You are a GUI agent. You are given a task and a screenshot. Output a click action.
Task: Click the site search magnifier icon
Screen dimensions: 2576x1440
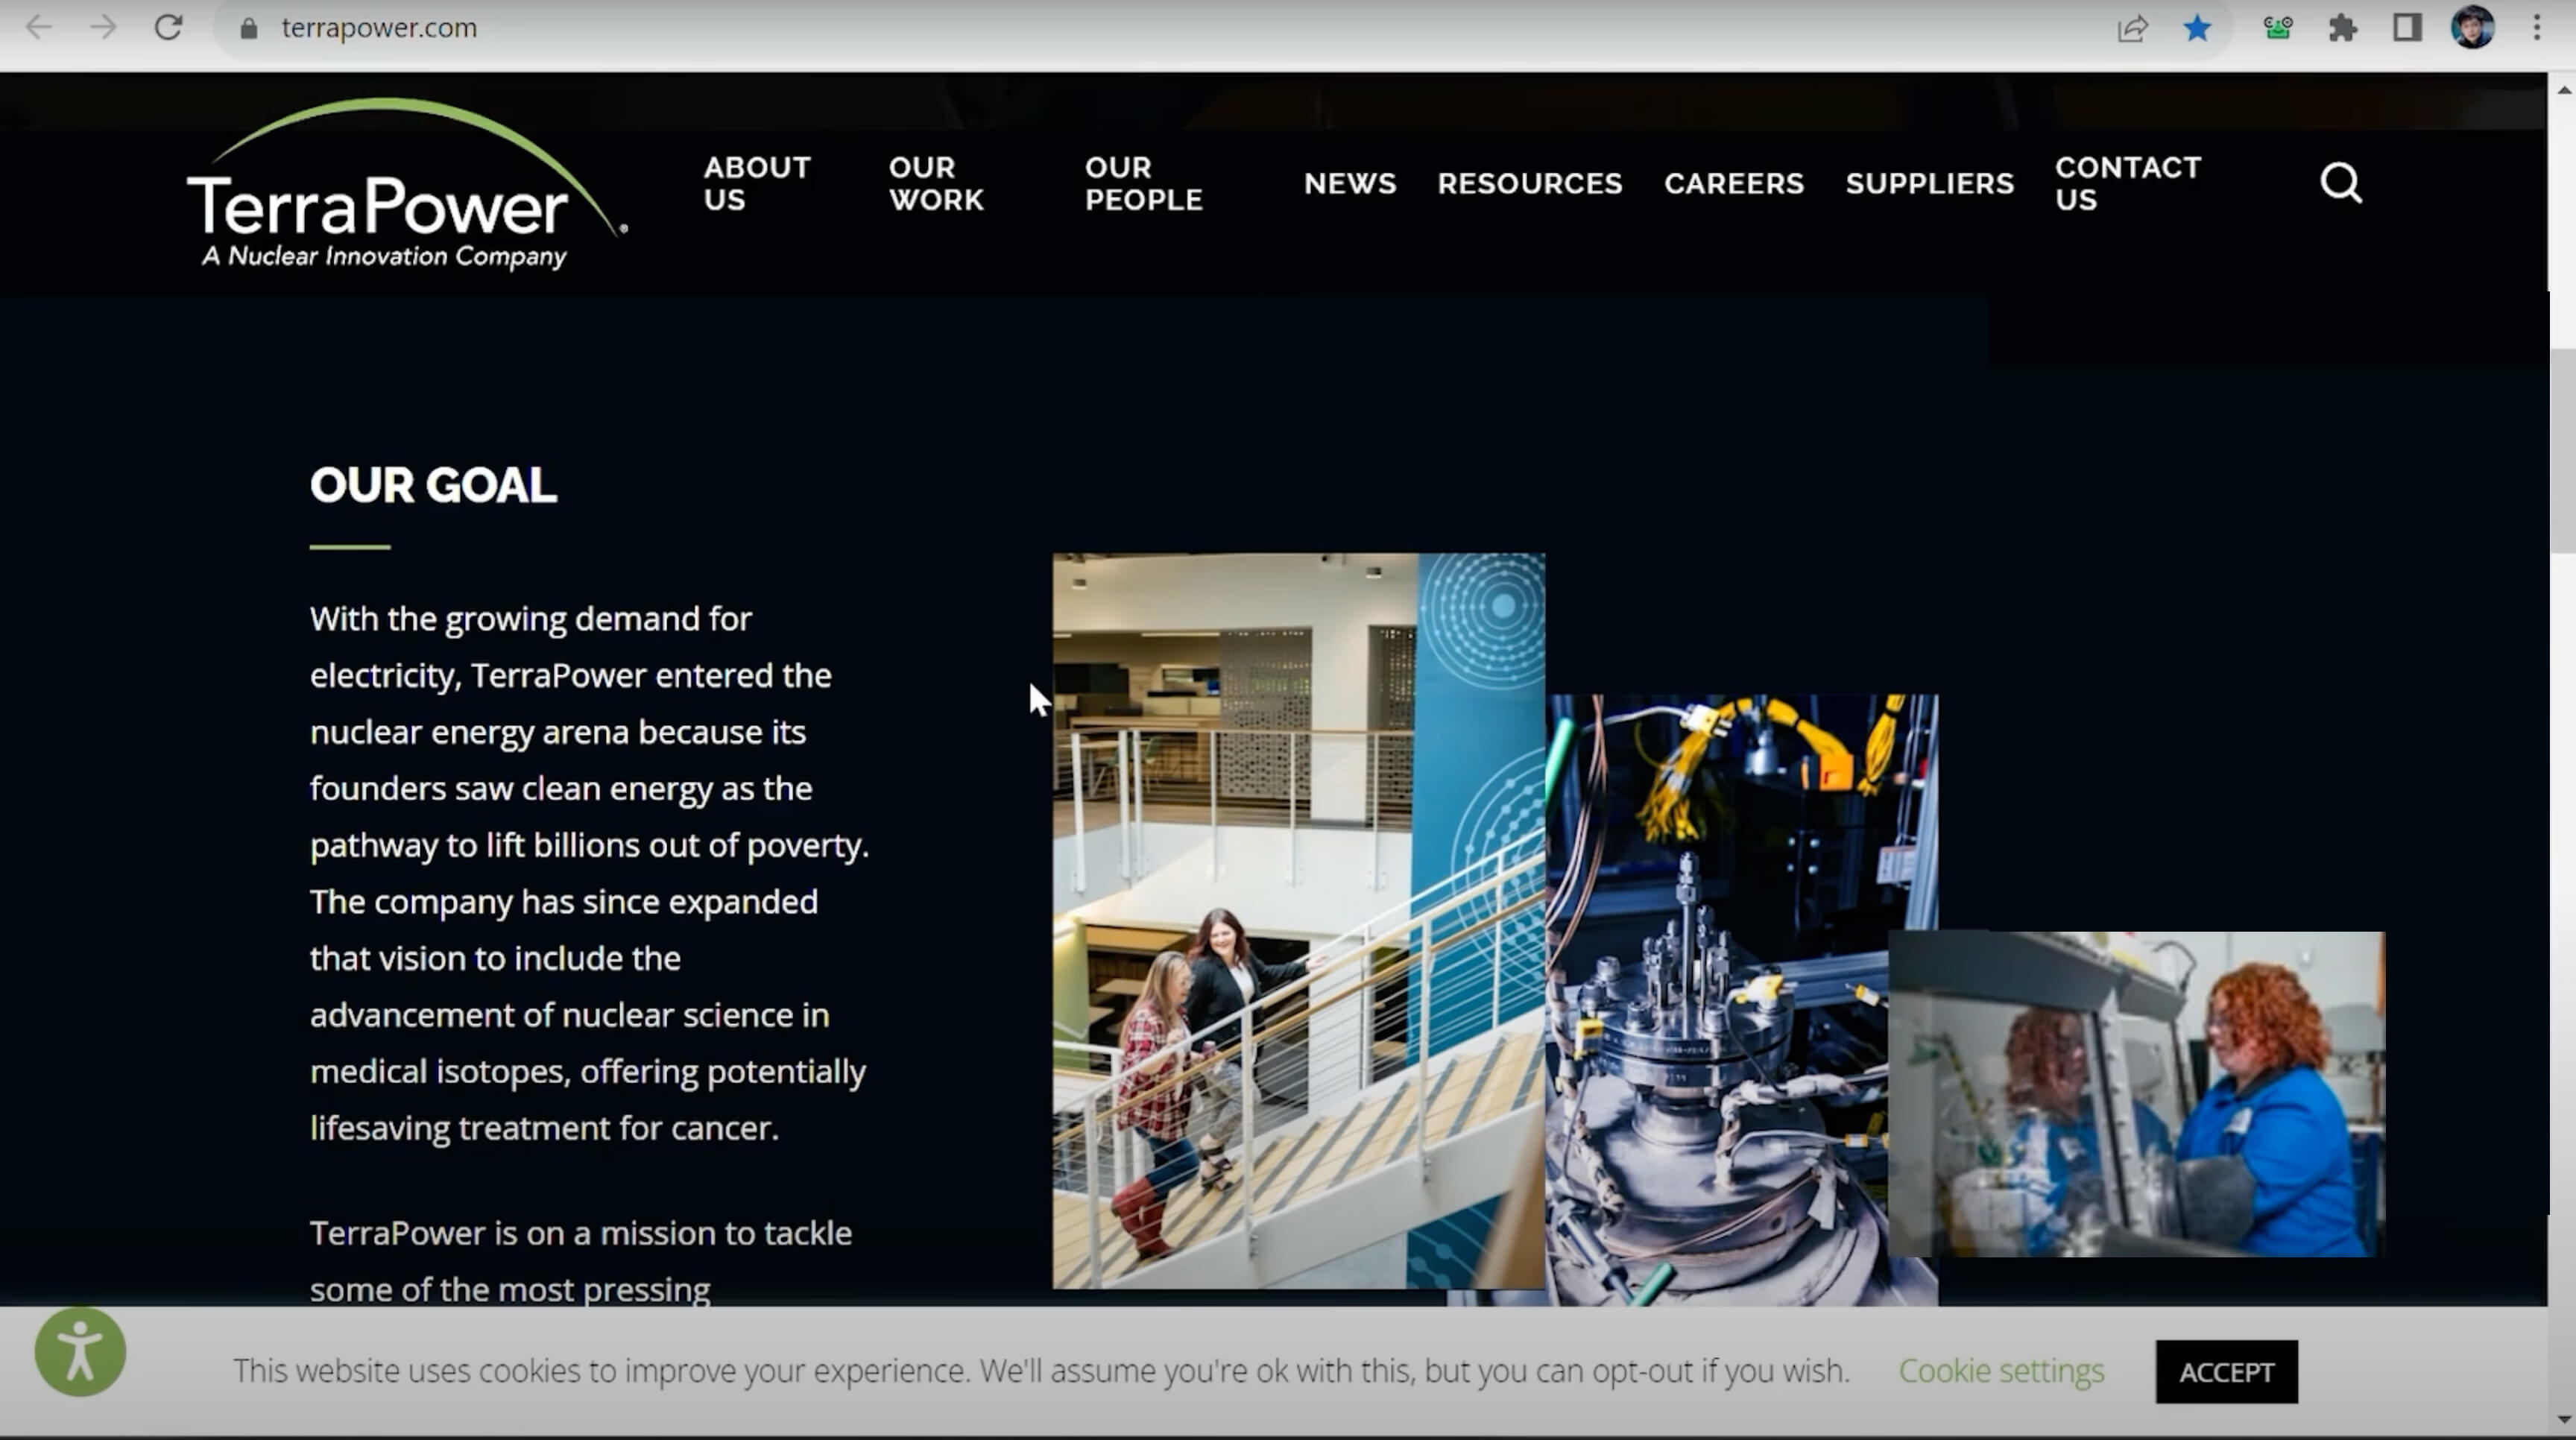2340,183
